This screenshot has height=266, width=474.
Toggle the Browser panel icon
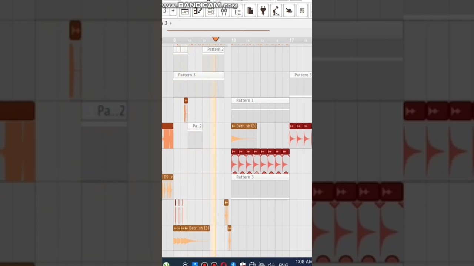coord(237,11)
